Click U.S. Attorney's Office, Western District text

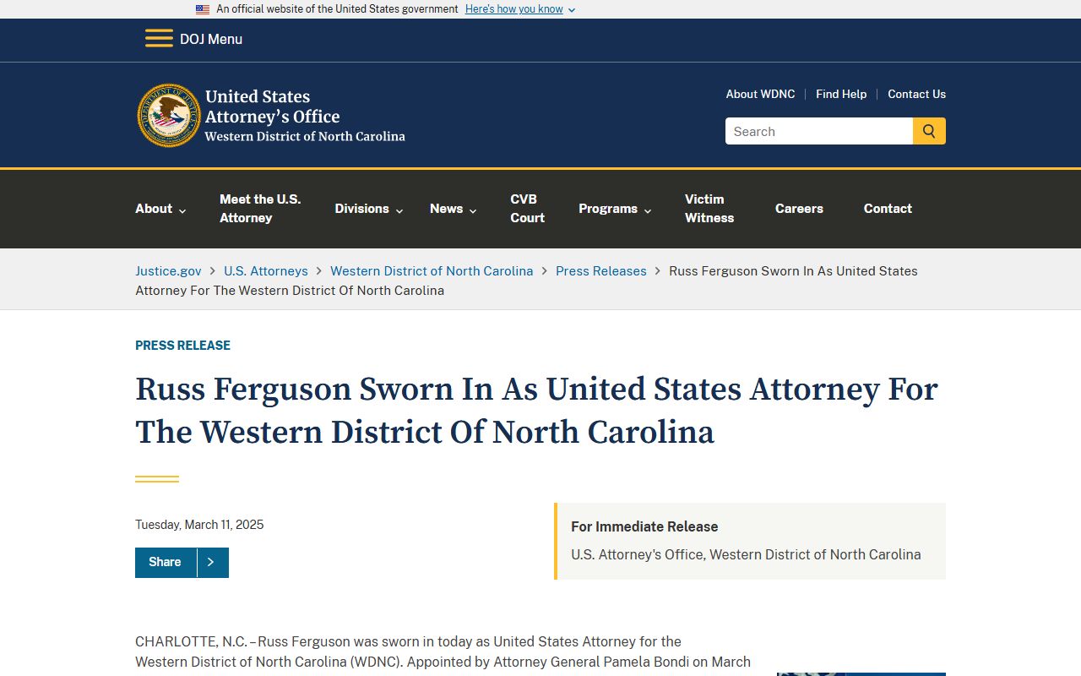pyautogui.click(x=746, y=555)
